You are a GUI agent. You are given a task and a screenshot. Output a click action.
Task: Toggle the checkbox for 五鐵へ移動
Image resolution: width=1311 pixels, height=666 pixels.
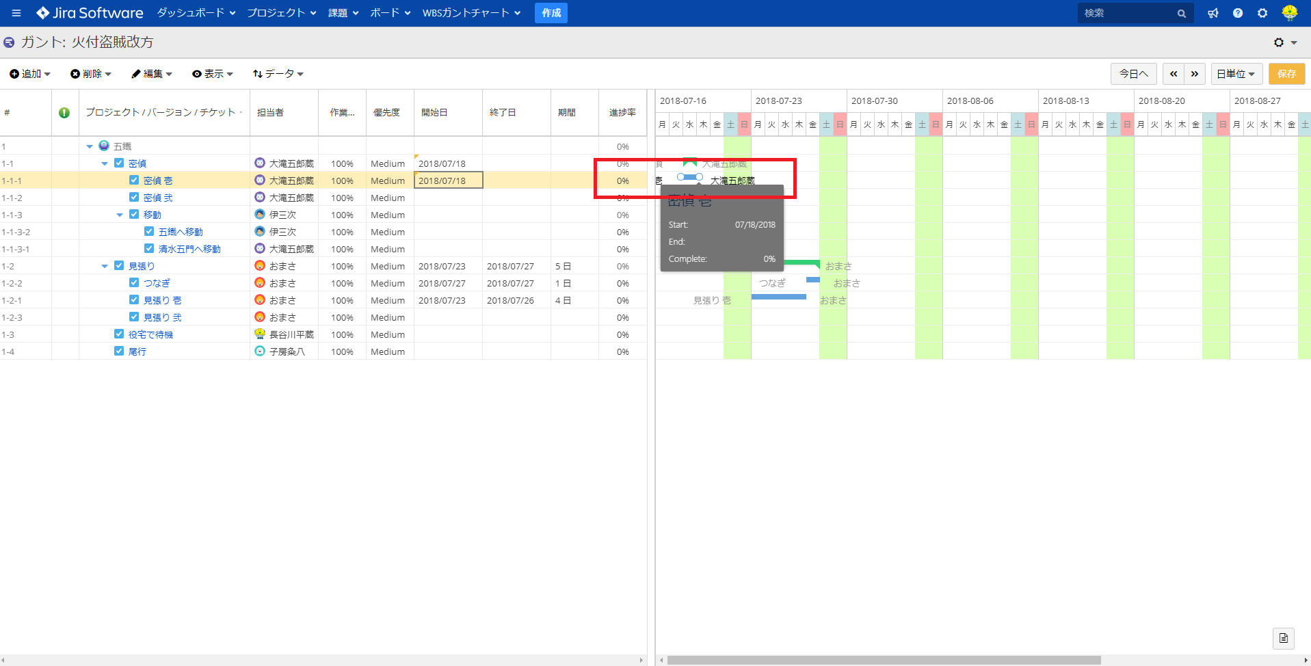[149, 231]
